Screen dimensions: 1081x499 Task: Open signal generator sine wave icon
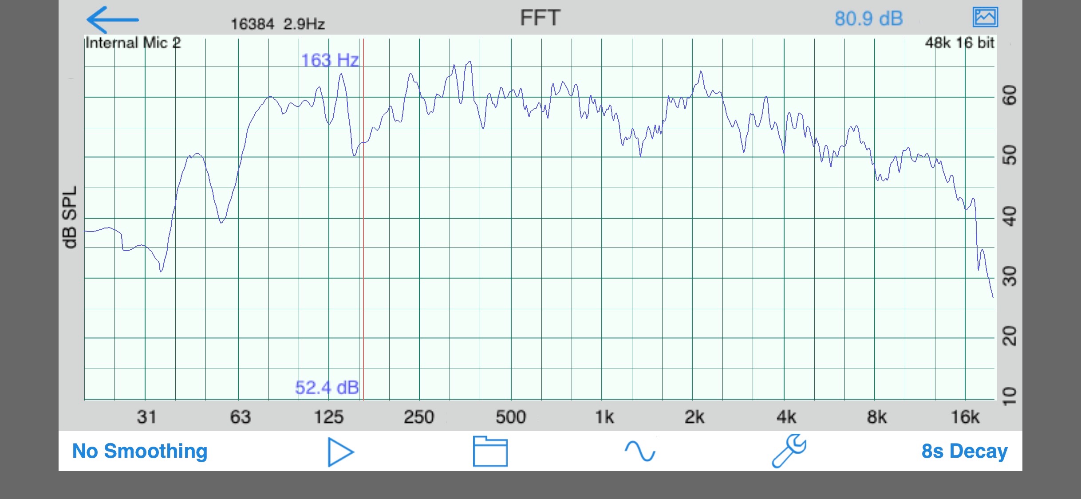point(639,452)
